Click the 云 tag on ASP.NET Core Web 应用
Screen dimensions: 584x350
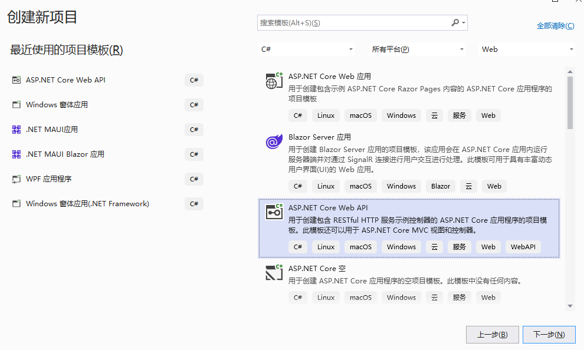click(434, 115)
